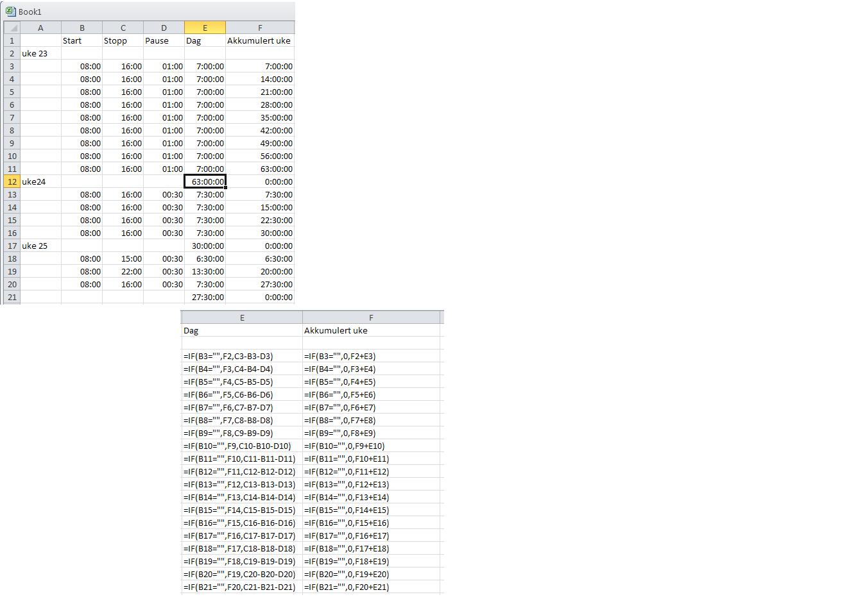The image size is (858, 606).
Task: Select cell showing 35:00:00
Action: (x=260, y=117)
